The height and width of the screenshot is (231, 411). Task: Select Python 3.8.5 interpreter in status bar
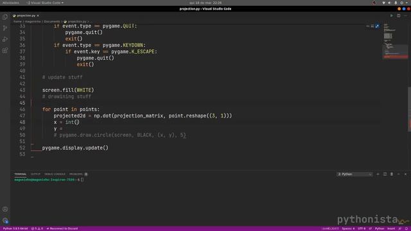tap(15, 228)
